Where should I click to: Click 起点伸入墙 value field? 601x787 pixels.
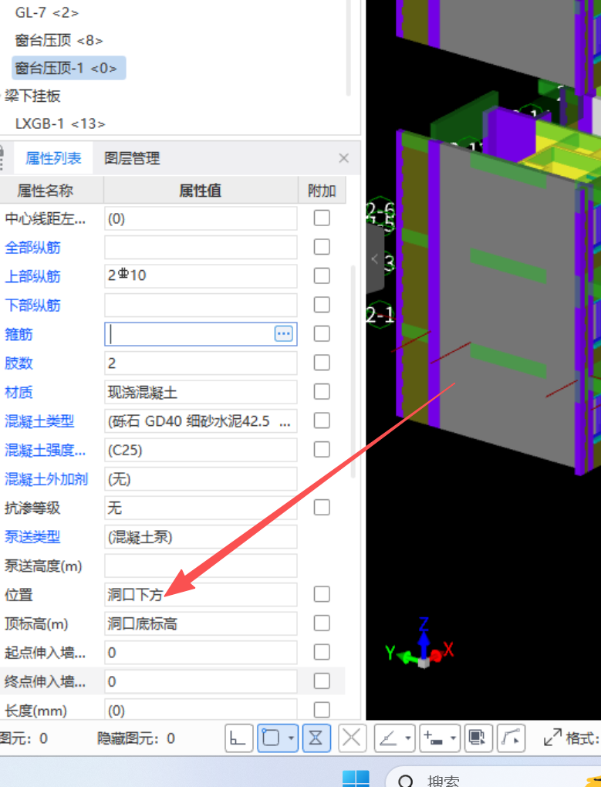point(201,653)
